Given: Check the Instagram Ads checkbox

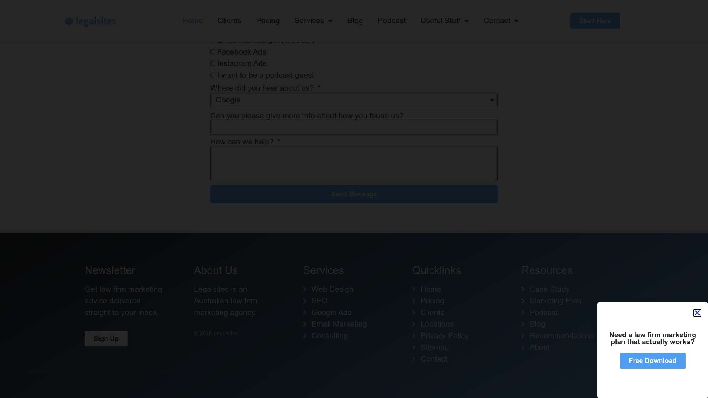Looking at the screenshot, I should tap(212, 63).
